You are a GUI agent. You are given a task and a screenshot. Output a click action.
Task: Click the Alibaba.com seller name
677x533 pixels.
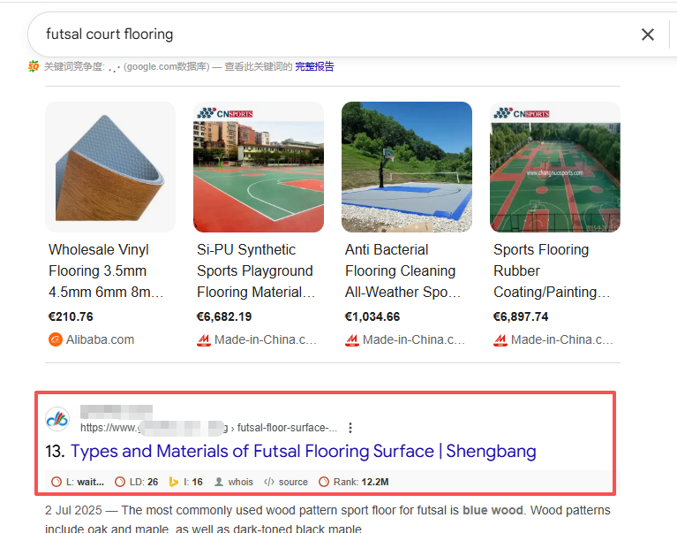(100, 339)
